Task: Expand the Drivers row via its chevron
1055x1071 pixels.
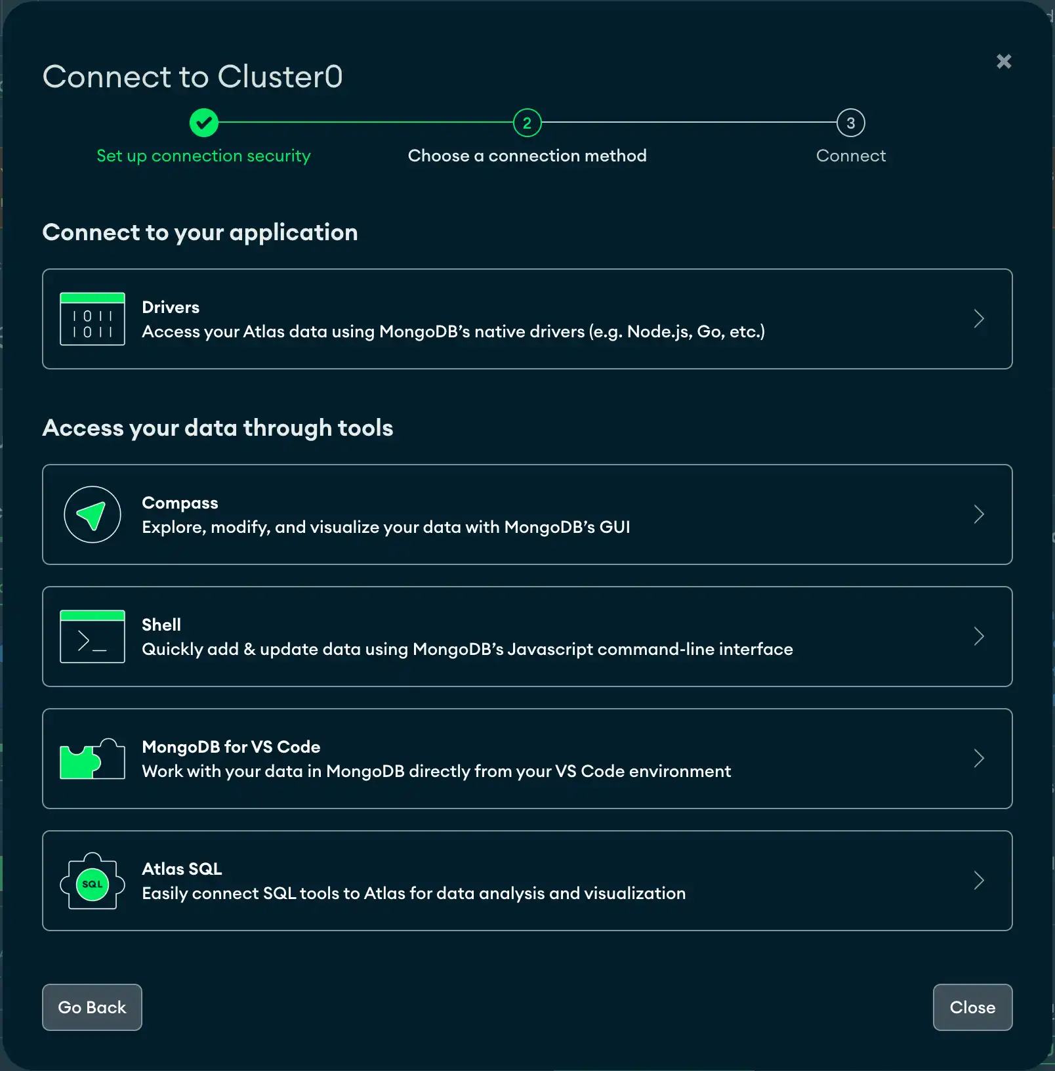Action: pos(980,319)
